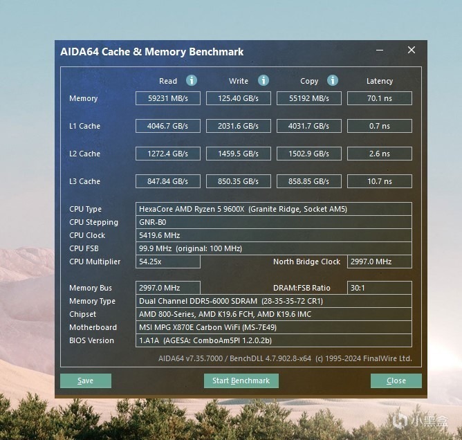Select Memory Read value 59231 MB/s
This screenshot has width=462, height=440.
tap(168, 98)
